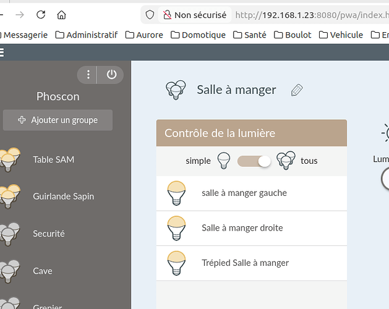Screen dimensions: 389x309
Task: Select the Table SAM group
Action: pos(53,159)
